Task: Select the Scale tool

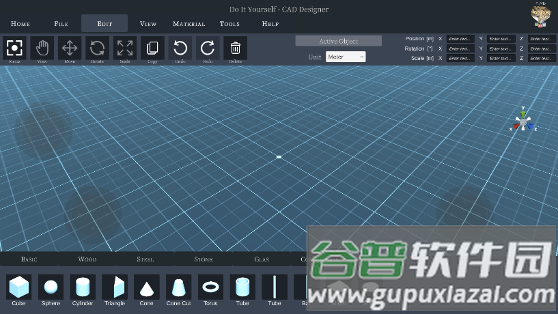Action: (x=125, y=48)
